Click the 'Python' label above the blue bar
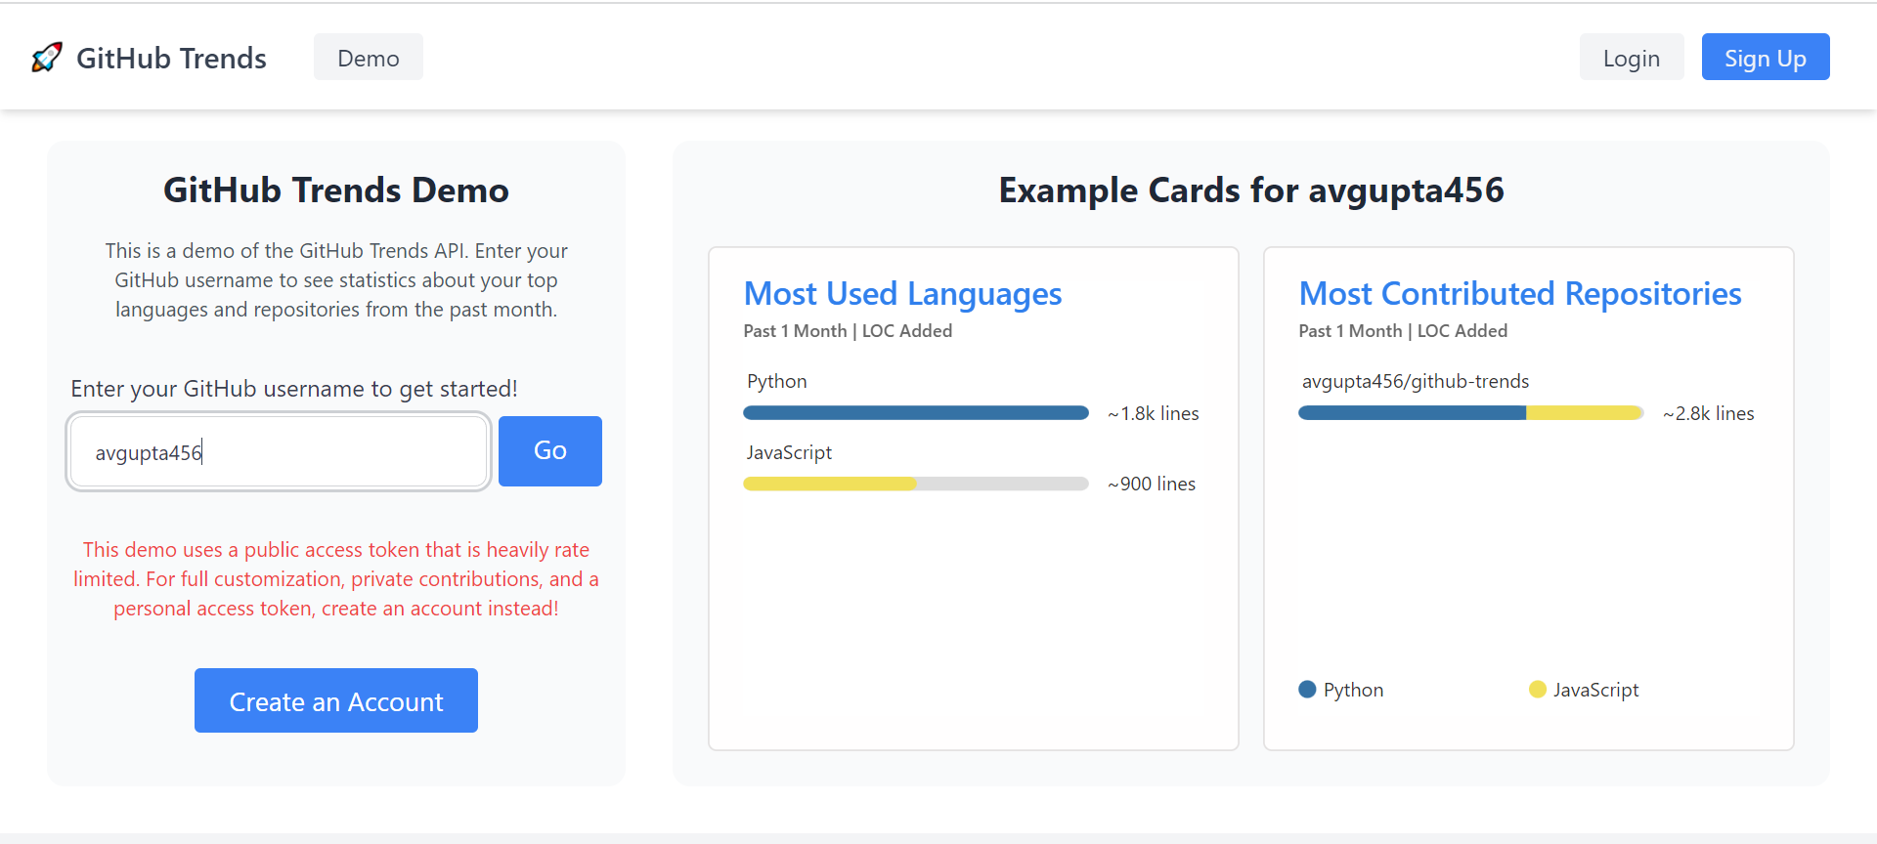Image resolution: width=1877 pixels, height=844 pixels. coord(777,381)
